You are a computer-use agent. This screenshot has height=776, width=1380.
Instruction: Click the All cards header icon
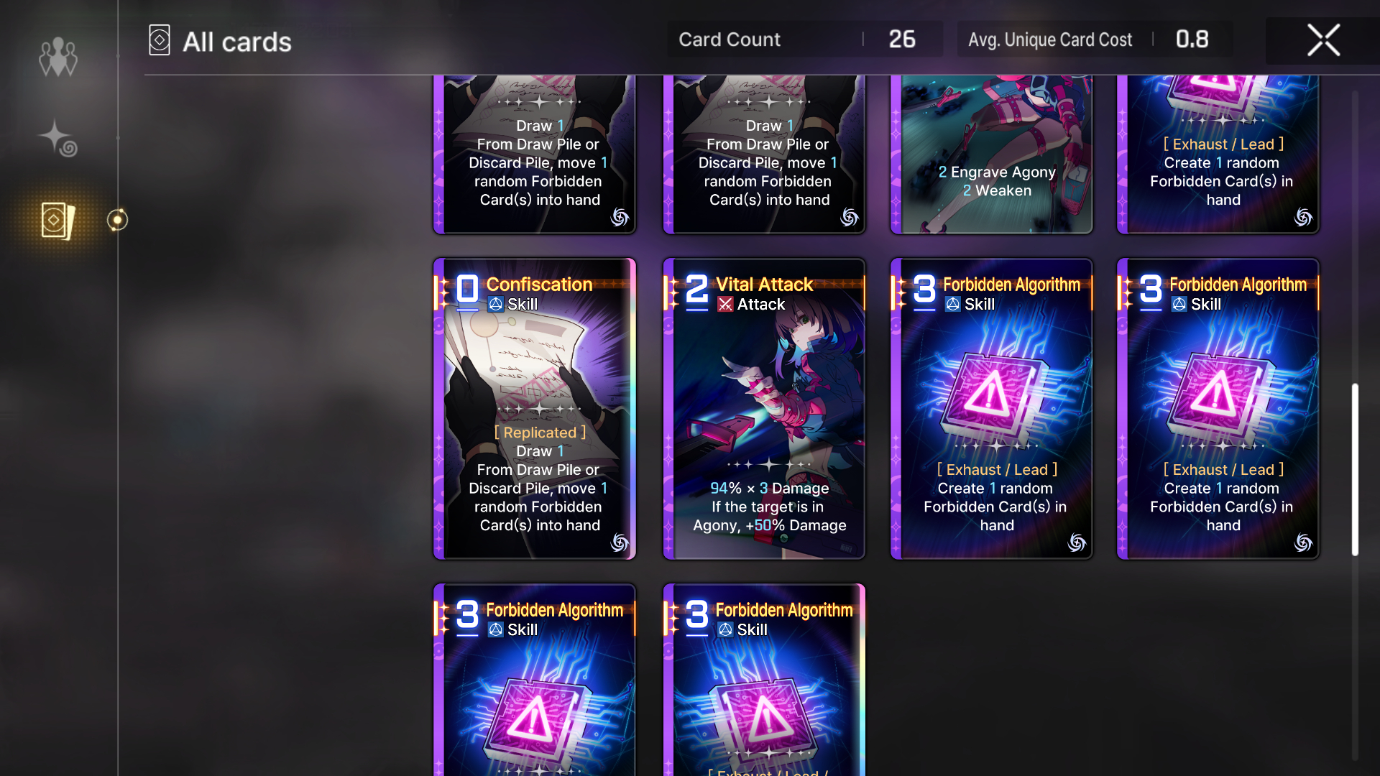160,40
